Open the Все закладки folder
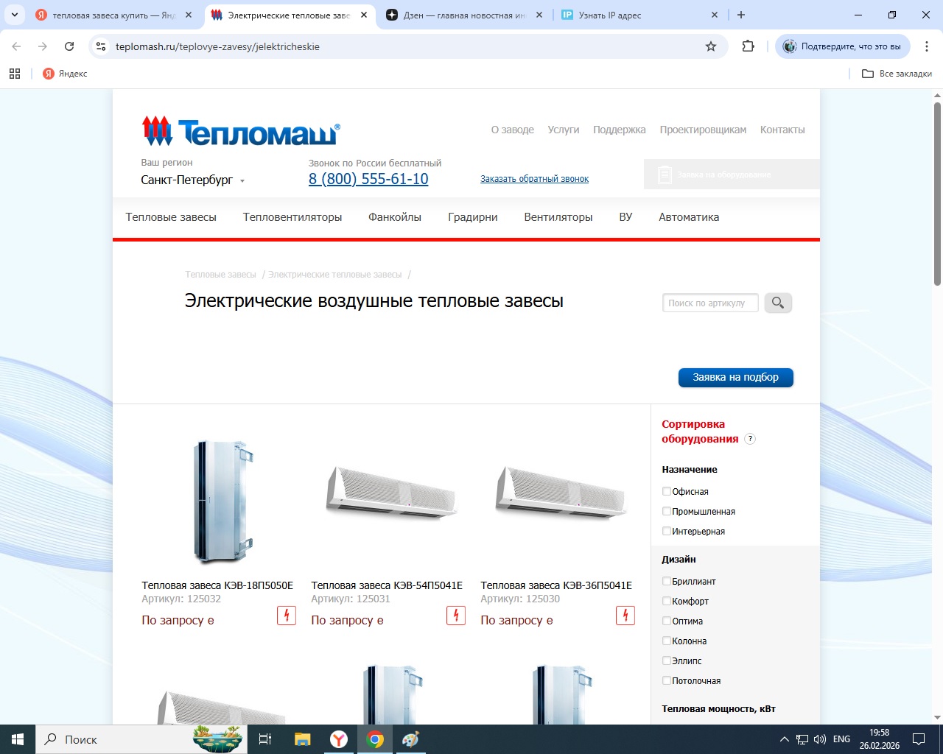943x754 pixels. (897, 74)
